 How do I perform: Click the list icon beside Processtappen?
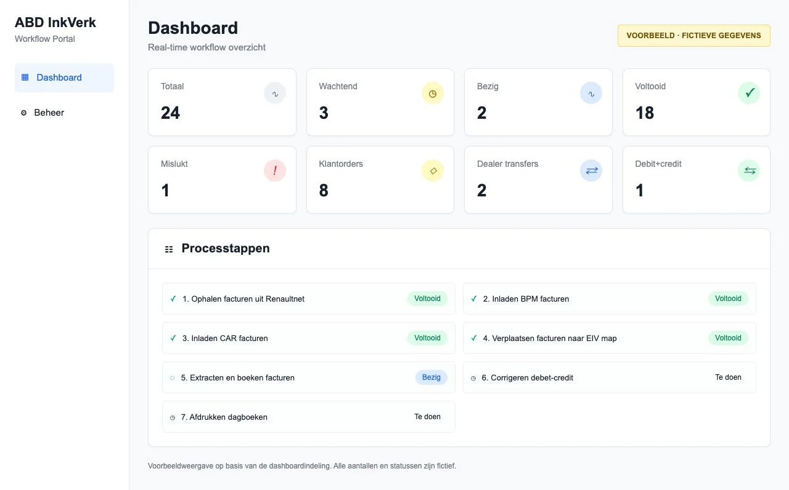click(x=169, y=249)
